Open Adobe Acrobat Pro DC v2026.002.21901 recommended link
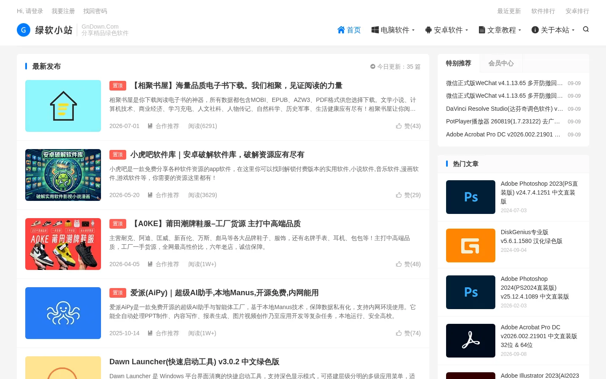Viewport: 606px width, 379px height. point(504,134)
